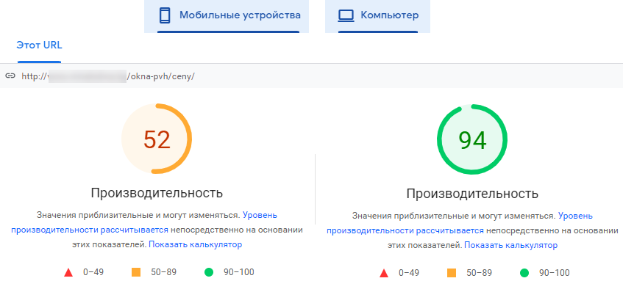Viewport: 623px width, 292px height.
Task: Click the desktop score gauge showing 94
Action: [x=472, y=139]
